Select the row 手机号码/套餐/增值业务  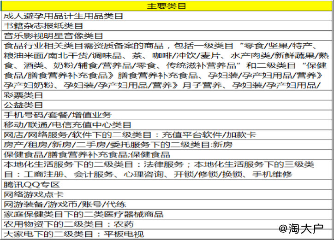click(167, 115)
